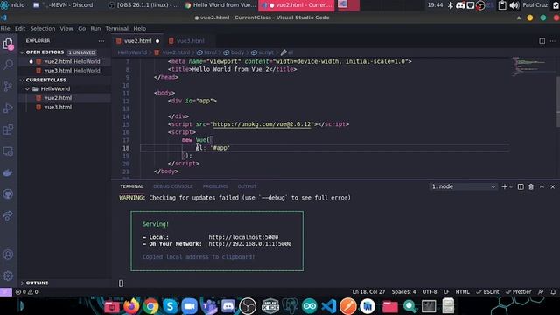Image resolution: width=560 pixels, height=315 pixels.
Task: Open the Manage gear in activity bar
Action: pos(8,276)
